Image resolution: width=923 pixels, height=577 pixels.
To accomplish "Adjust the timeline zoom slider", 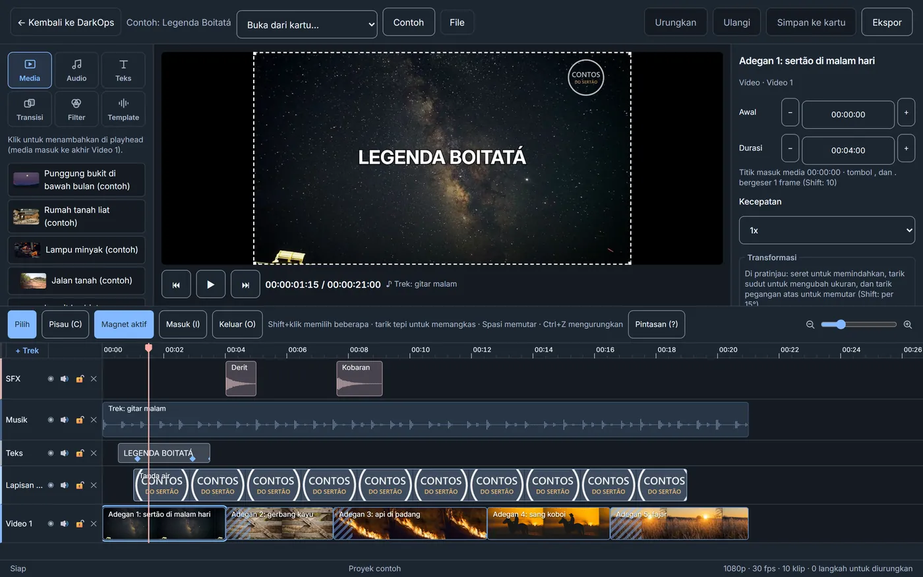I will [x=859, y=324].
